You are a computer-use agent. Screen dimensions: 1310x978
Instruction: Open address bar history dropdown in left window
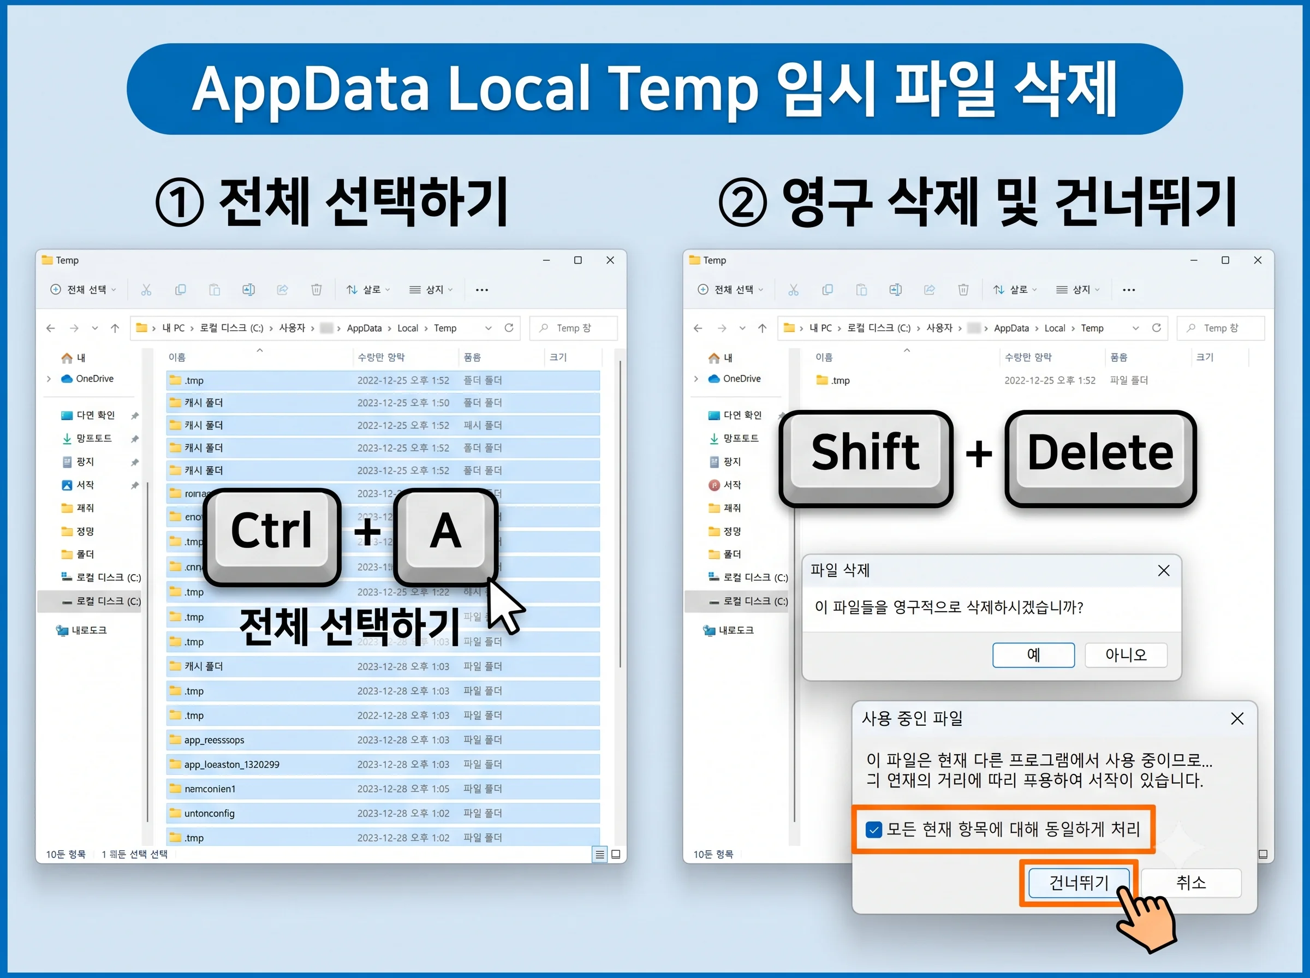[489, 328]
